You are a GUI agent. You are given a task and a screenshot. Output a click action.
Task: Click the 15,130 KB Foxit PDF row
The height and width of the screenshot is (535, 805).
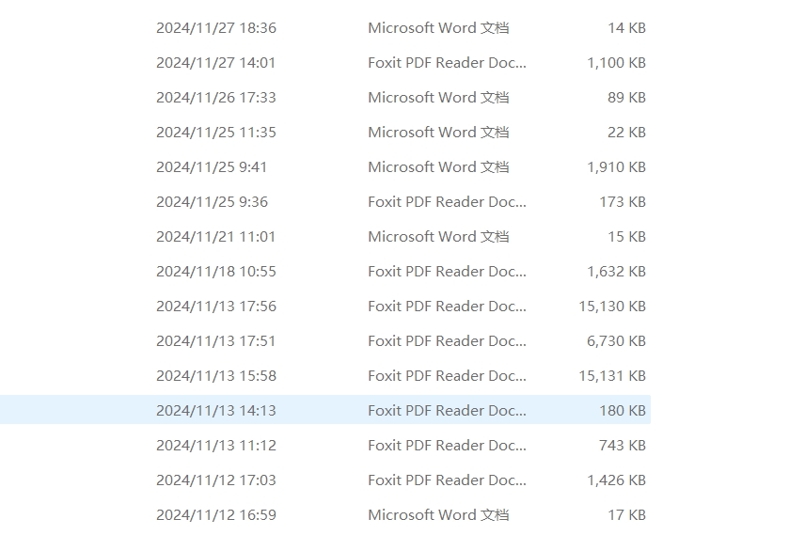pyautogui.click(x=447, y=307)
